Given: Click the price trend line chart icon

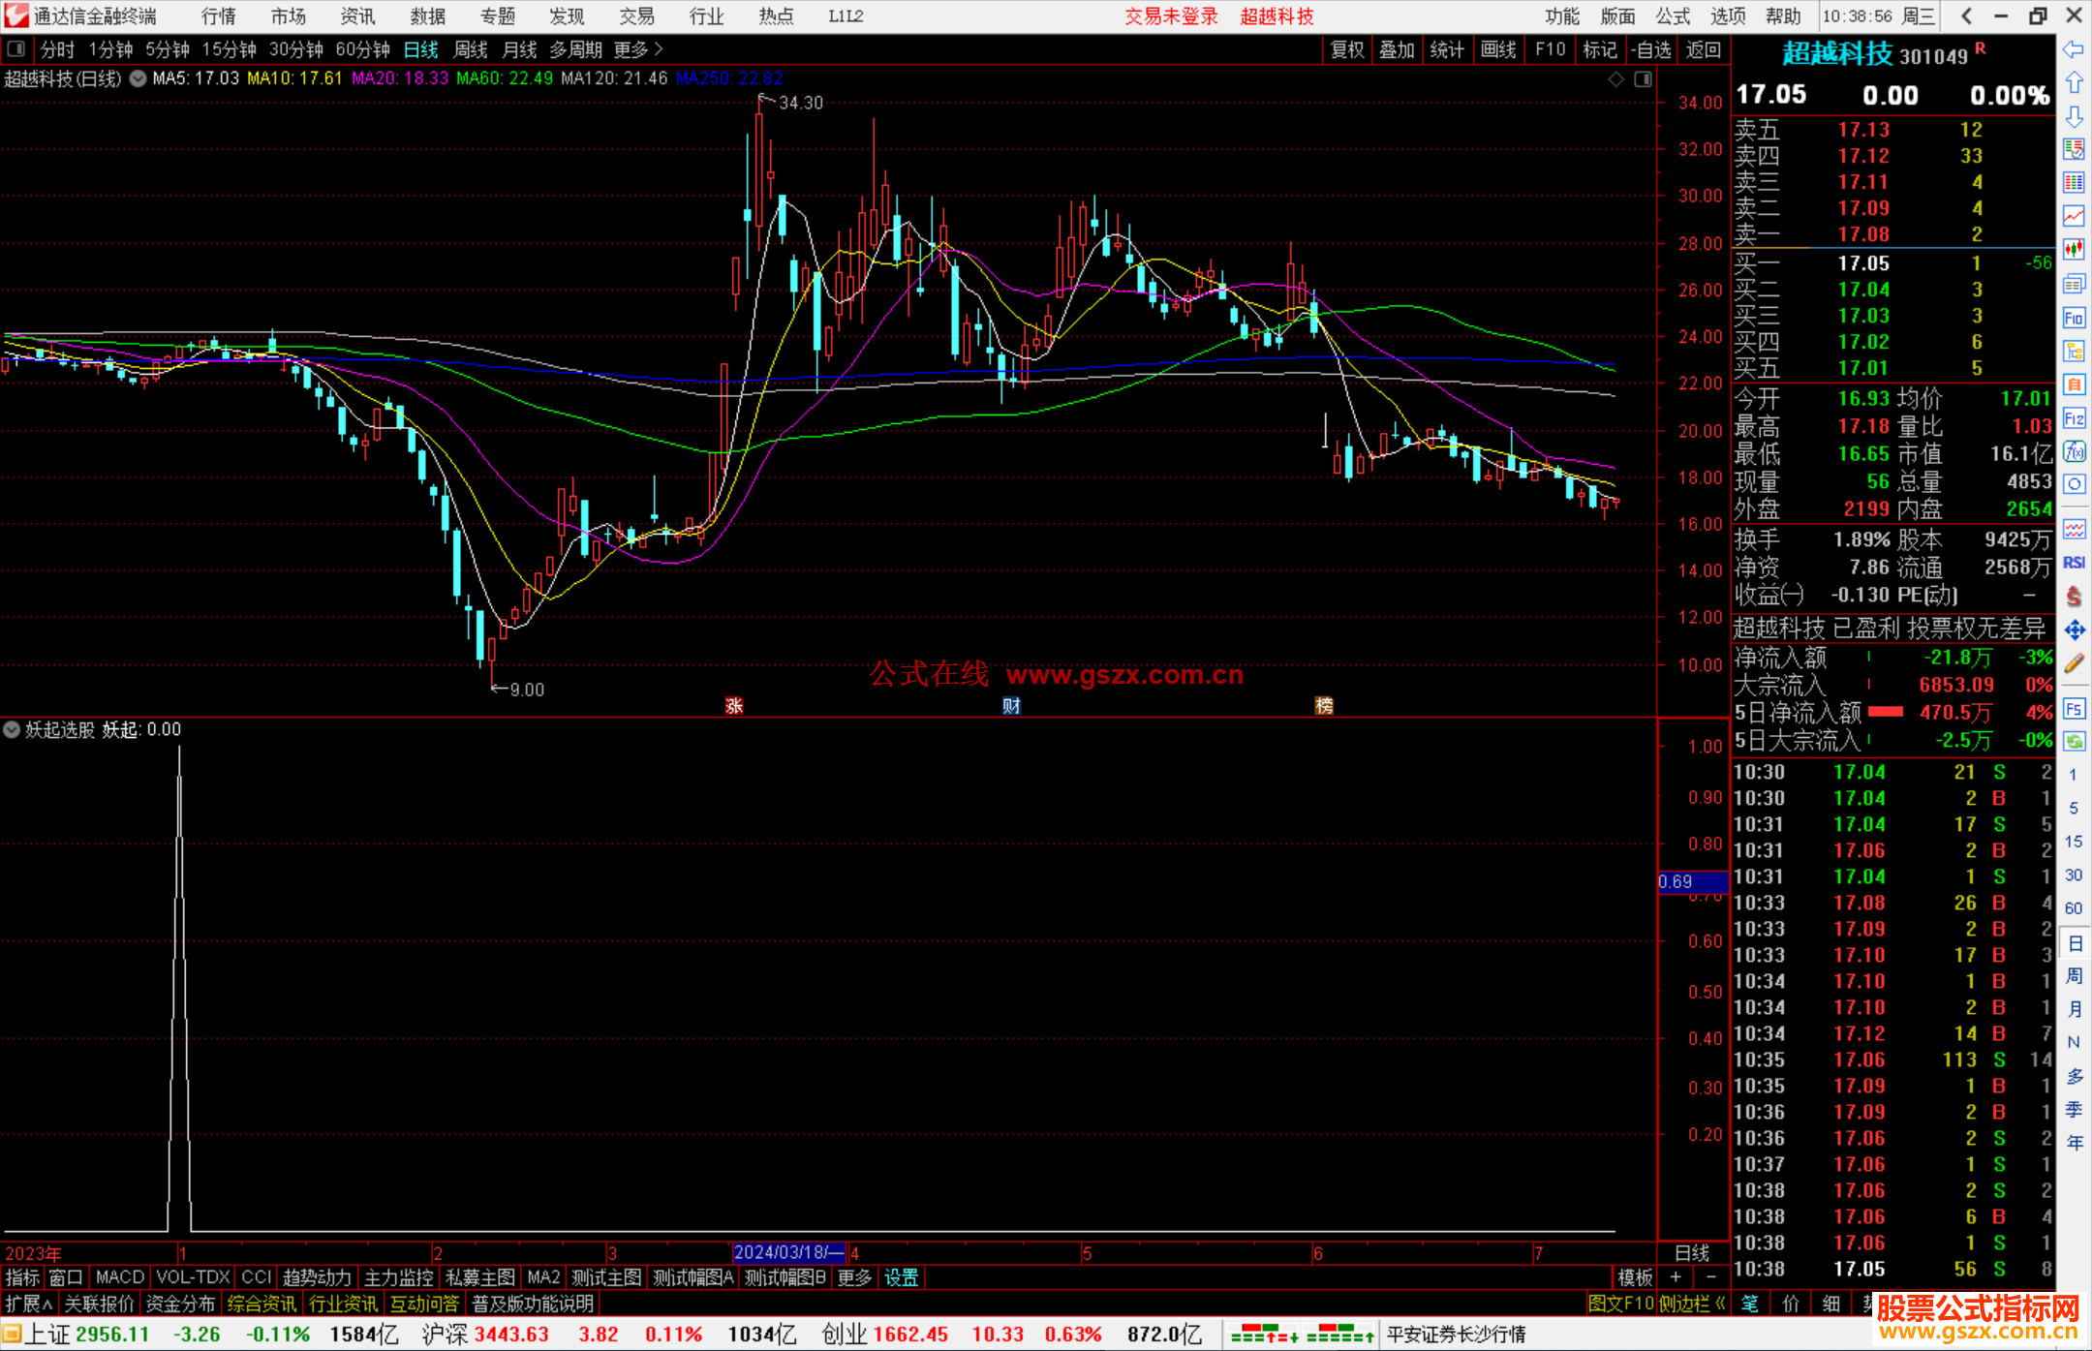Looking at the screenshot, I should [x=2074, y=216].
